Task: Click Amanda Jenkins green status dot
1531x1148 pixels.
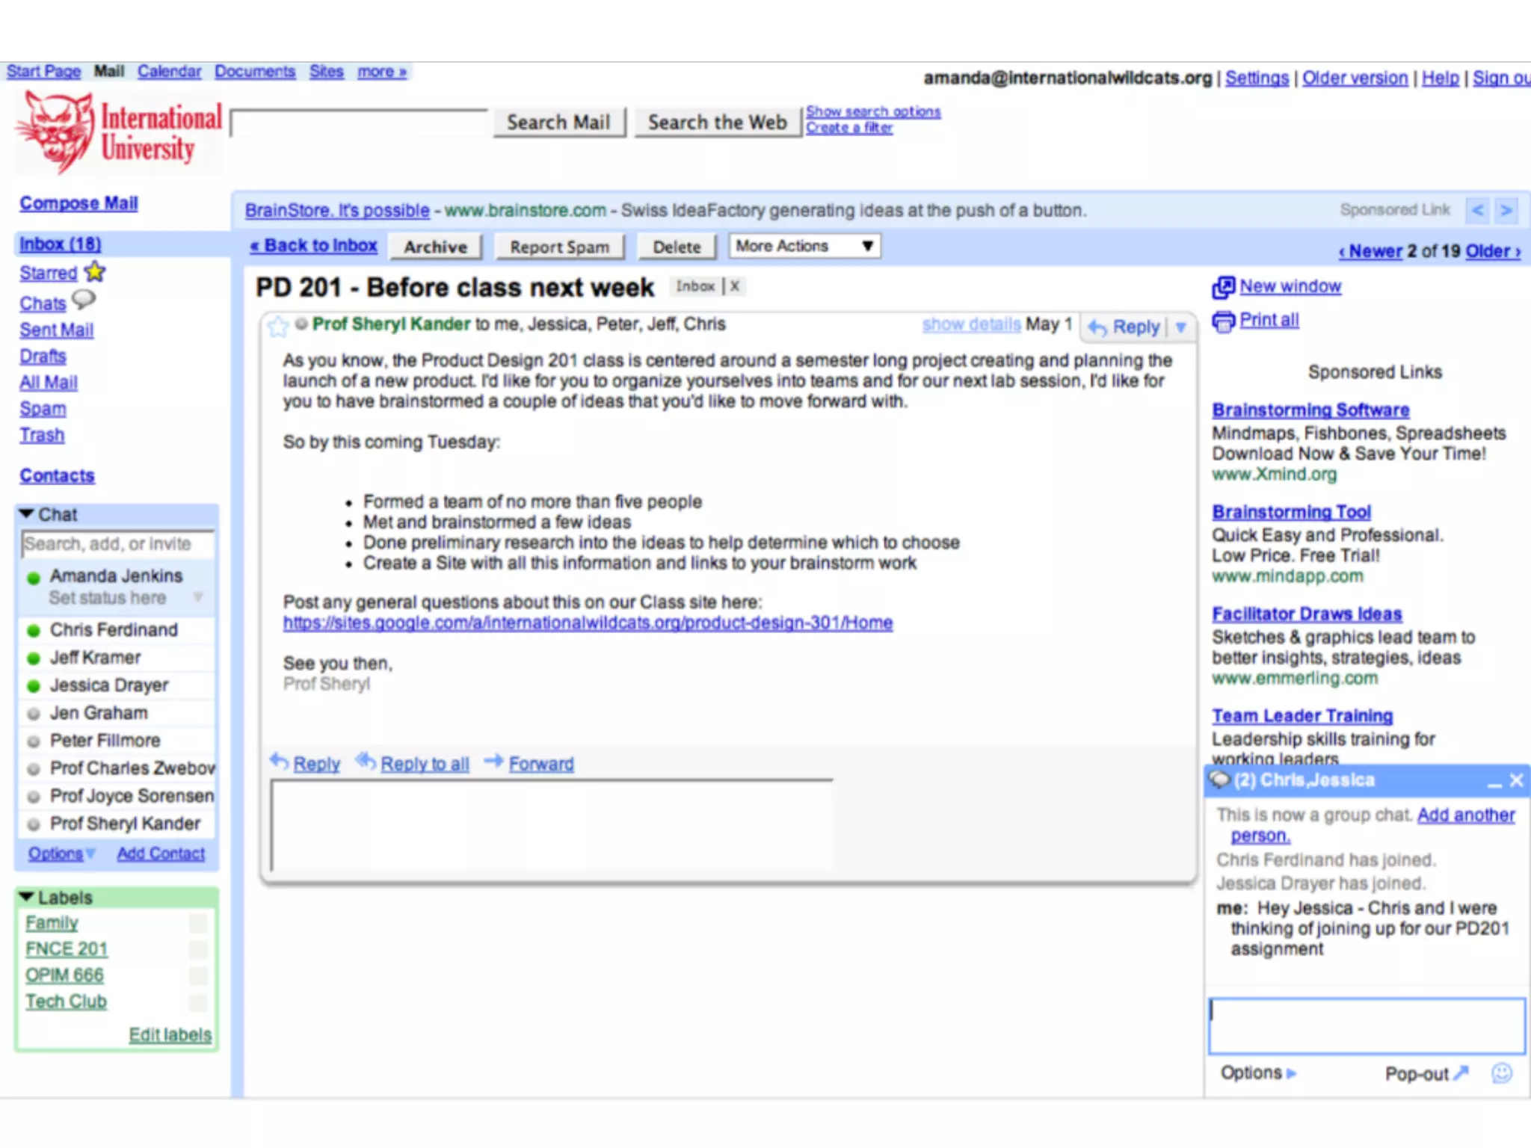Action: click(34, 578)
